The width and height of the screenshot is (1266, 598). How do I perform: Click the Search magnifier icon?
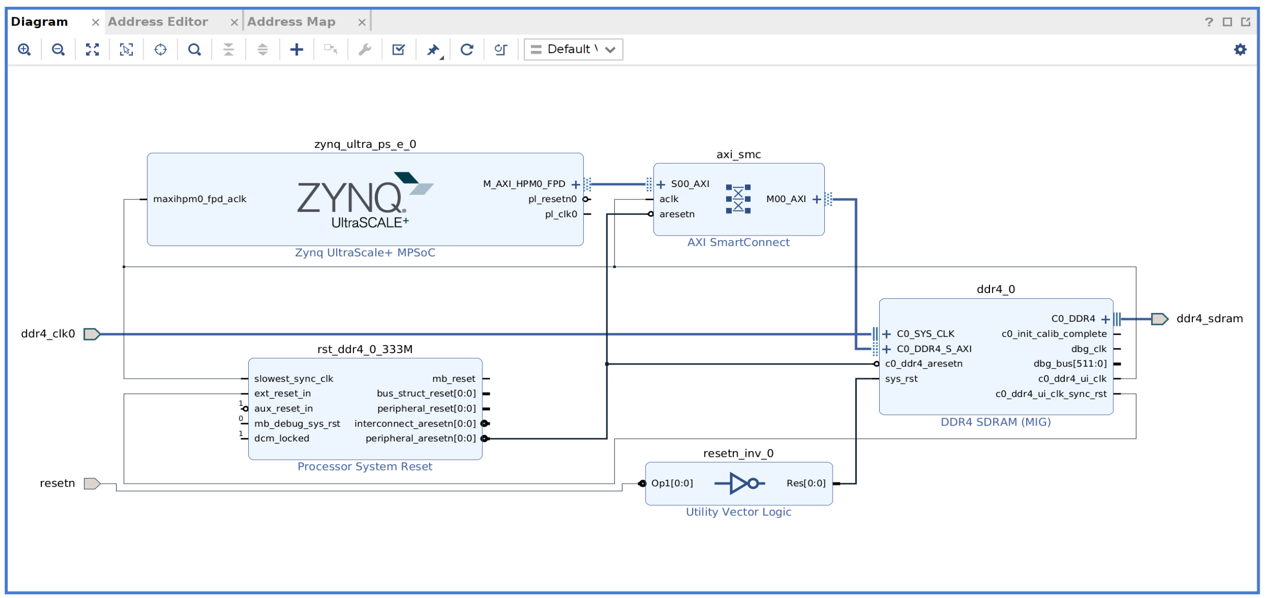[194, 50]
